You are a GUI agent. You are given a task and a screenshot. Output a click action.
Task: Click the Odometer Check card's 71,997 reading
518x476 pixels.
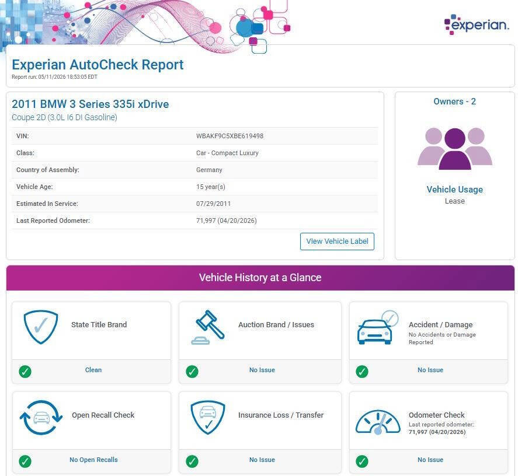[437, 432]
